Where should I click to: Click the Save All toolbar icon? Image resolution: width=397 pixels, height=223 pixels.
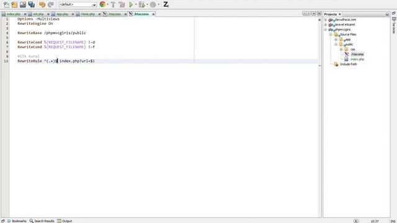pyautogui.click(x=32, y=4)
